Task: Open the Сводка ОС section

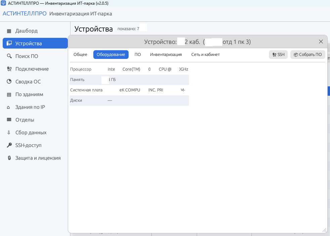Action: (35, 81)
